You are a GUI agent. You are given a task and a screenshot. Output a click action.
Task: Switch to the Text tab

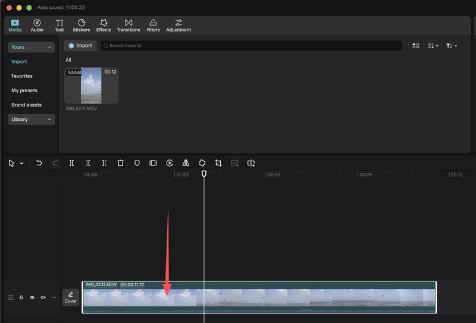[x=59, y=26]
